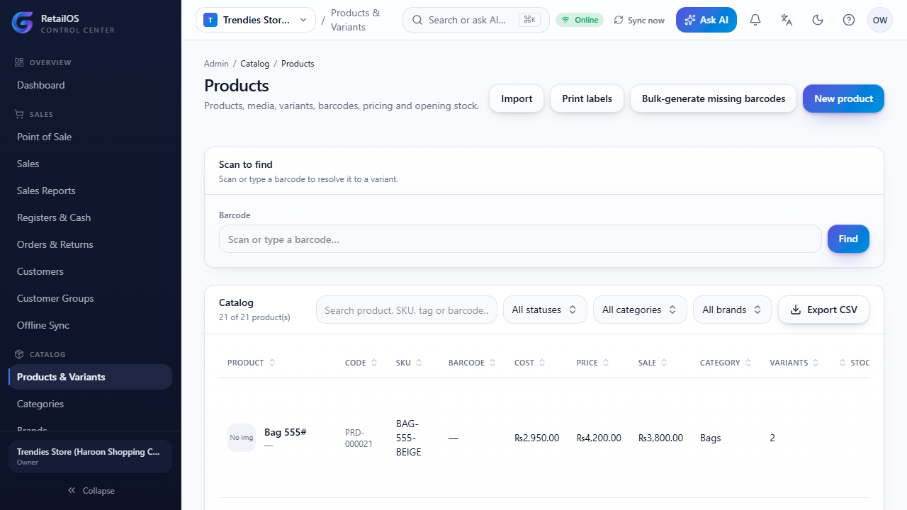Click the Import button

(x=517, y=98)
